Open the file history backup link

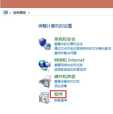click(83, 49)
